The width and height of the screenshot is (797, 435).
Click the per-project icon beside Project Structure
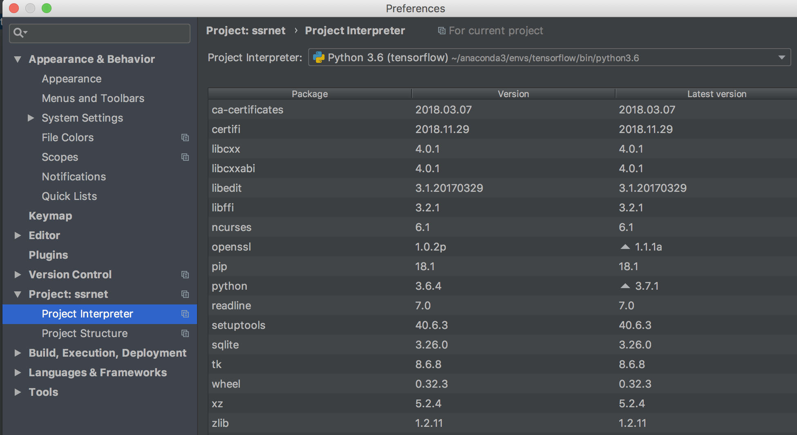[185, 333]
